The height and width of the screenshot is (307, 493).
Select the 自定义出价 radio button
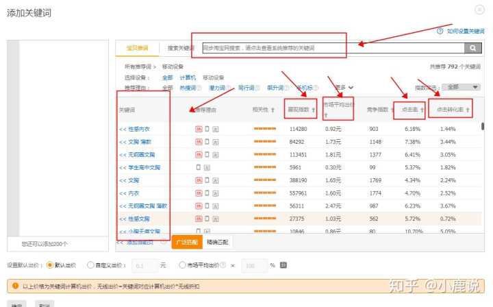click(90, 265)
